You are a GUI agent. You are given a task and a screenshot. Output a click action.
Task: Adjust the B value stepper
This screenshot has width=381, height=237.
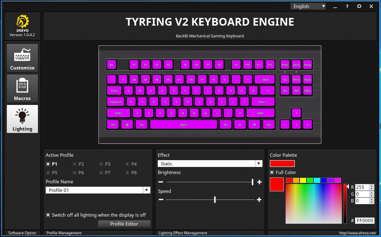[372, 201]
